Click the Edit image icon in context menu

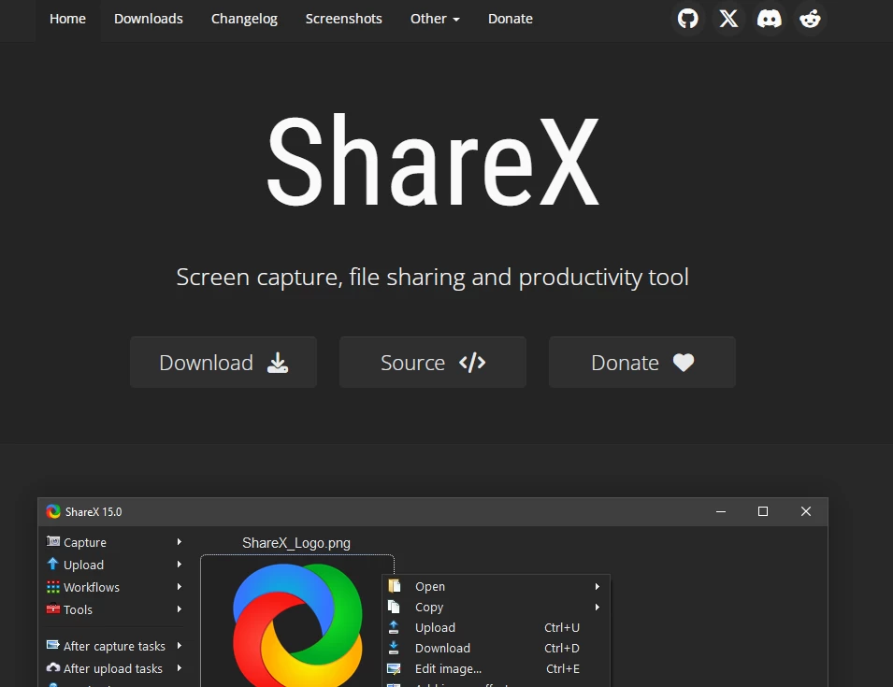[394, 669]
